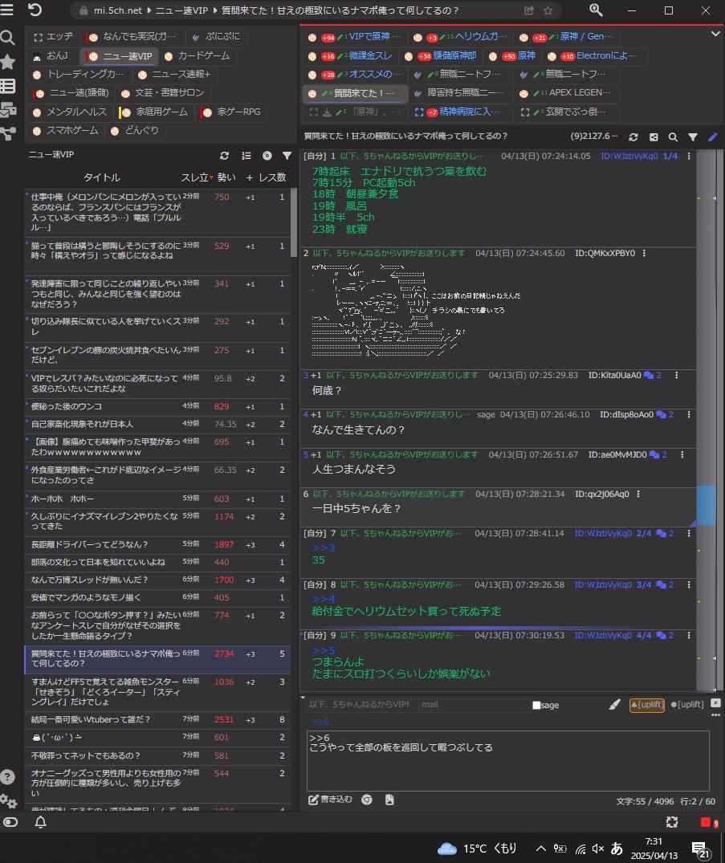Click the search icon in left sidebar
Image resolution: width=725 pixels, height=863 pixels.
click(x=8, y=38)
